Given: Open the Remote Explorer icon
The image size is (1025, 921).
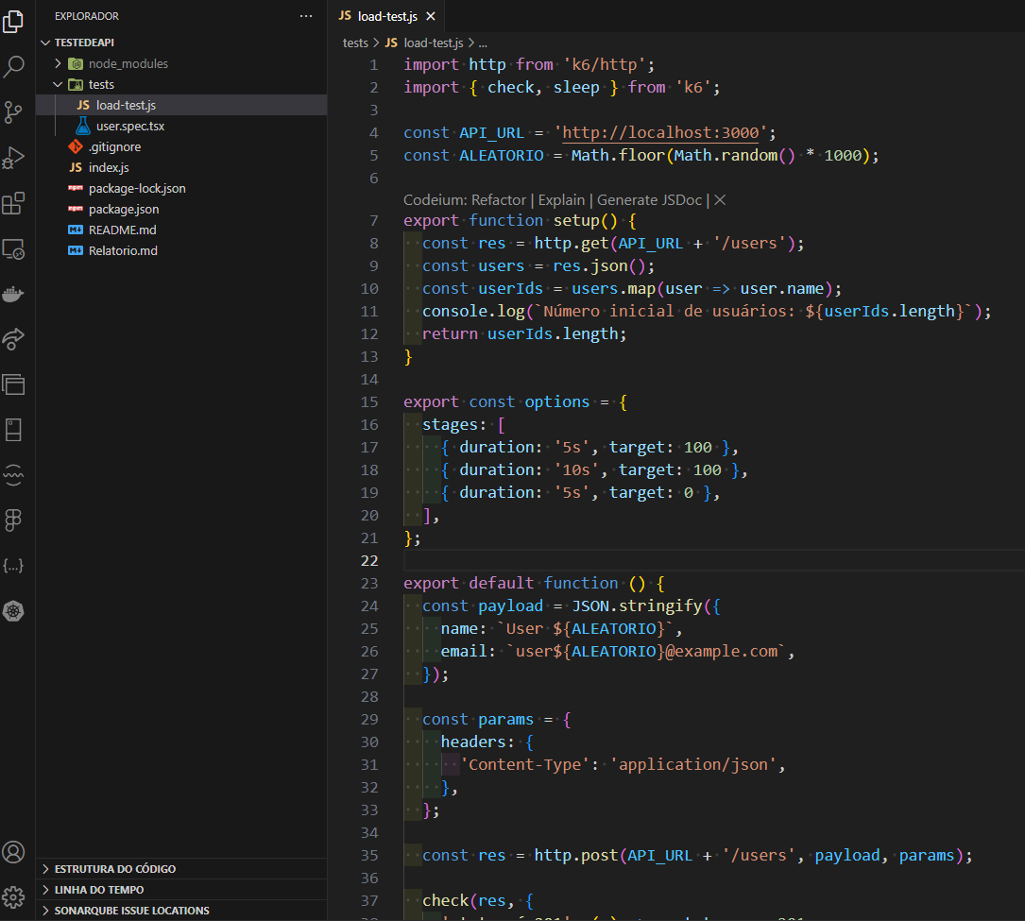Looking at the screenshot, I should click(x=14, y=249).
